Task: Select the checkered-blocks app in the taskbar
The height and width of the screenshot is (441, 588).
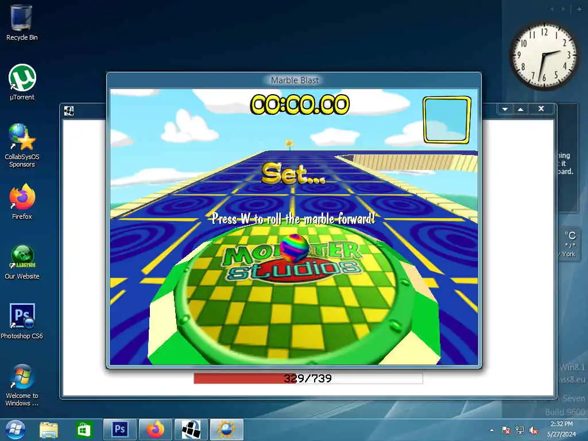Action: (x=191, y=430)
